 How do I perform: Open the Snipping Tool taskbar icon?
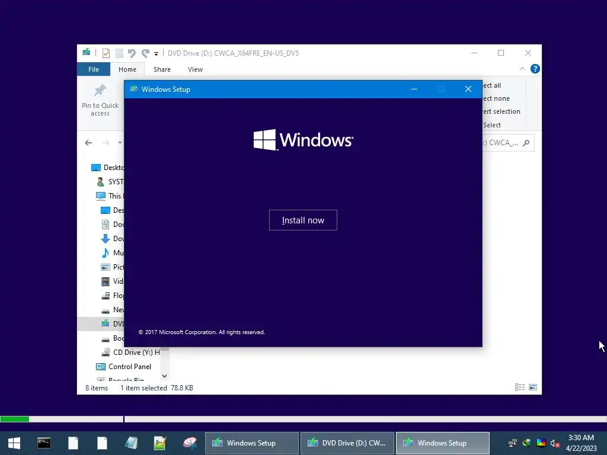(190, 443)
